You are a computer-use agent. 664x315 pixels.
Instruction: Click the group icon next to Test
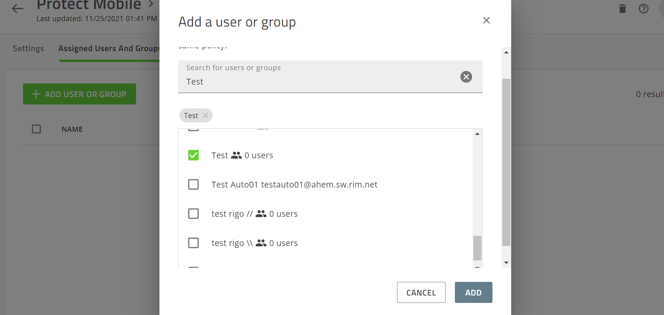236,155
